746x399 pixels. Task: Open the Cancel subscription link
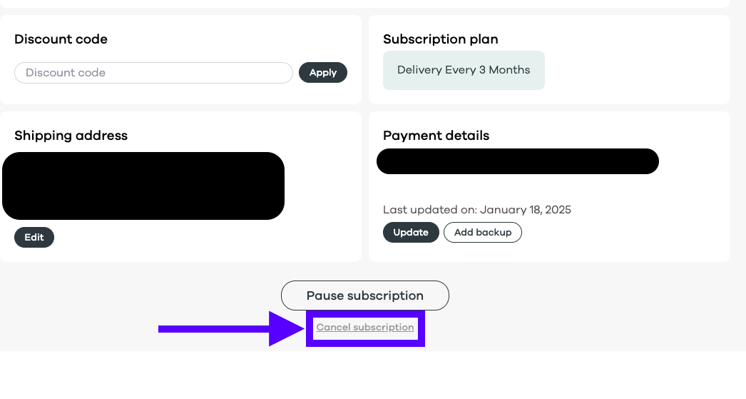(365, 328)
